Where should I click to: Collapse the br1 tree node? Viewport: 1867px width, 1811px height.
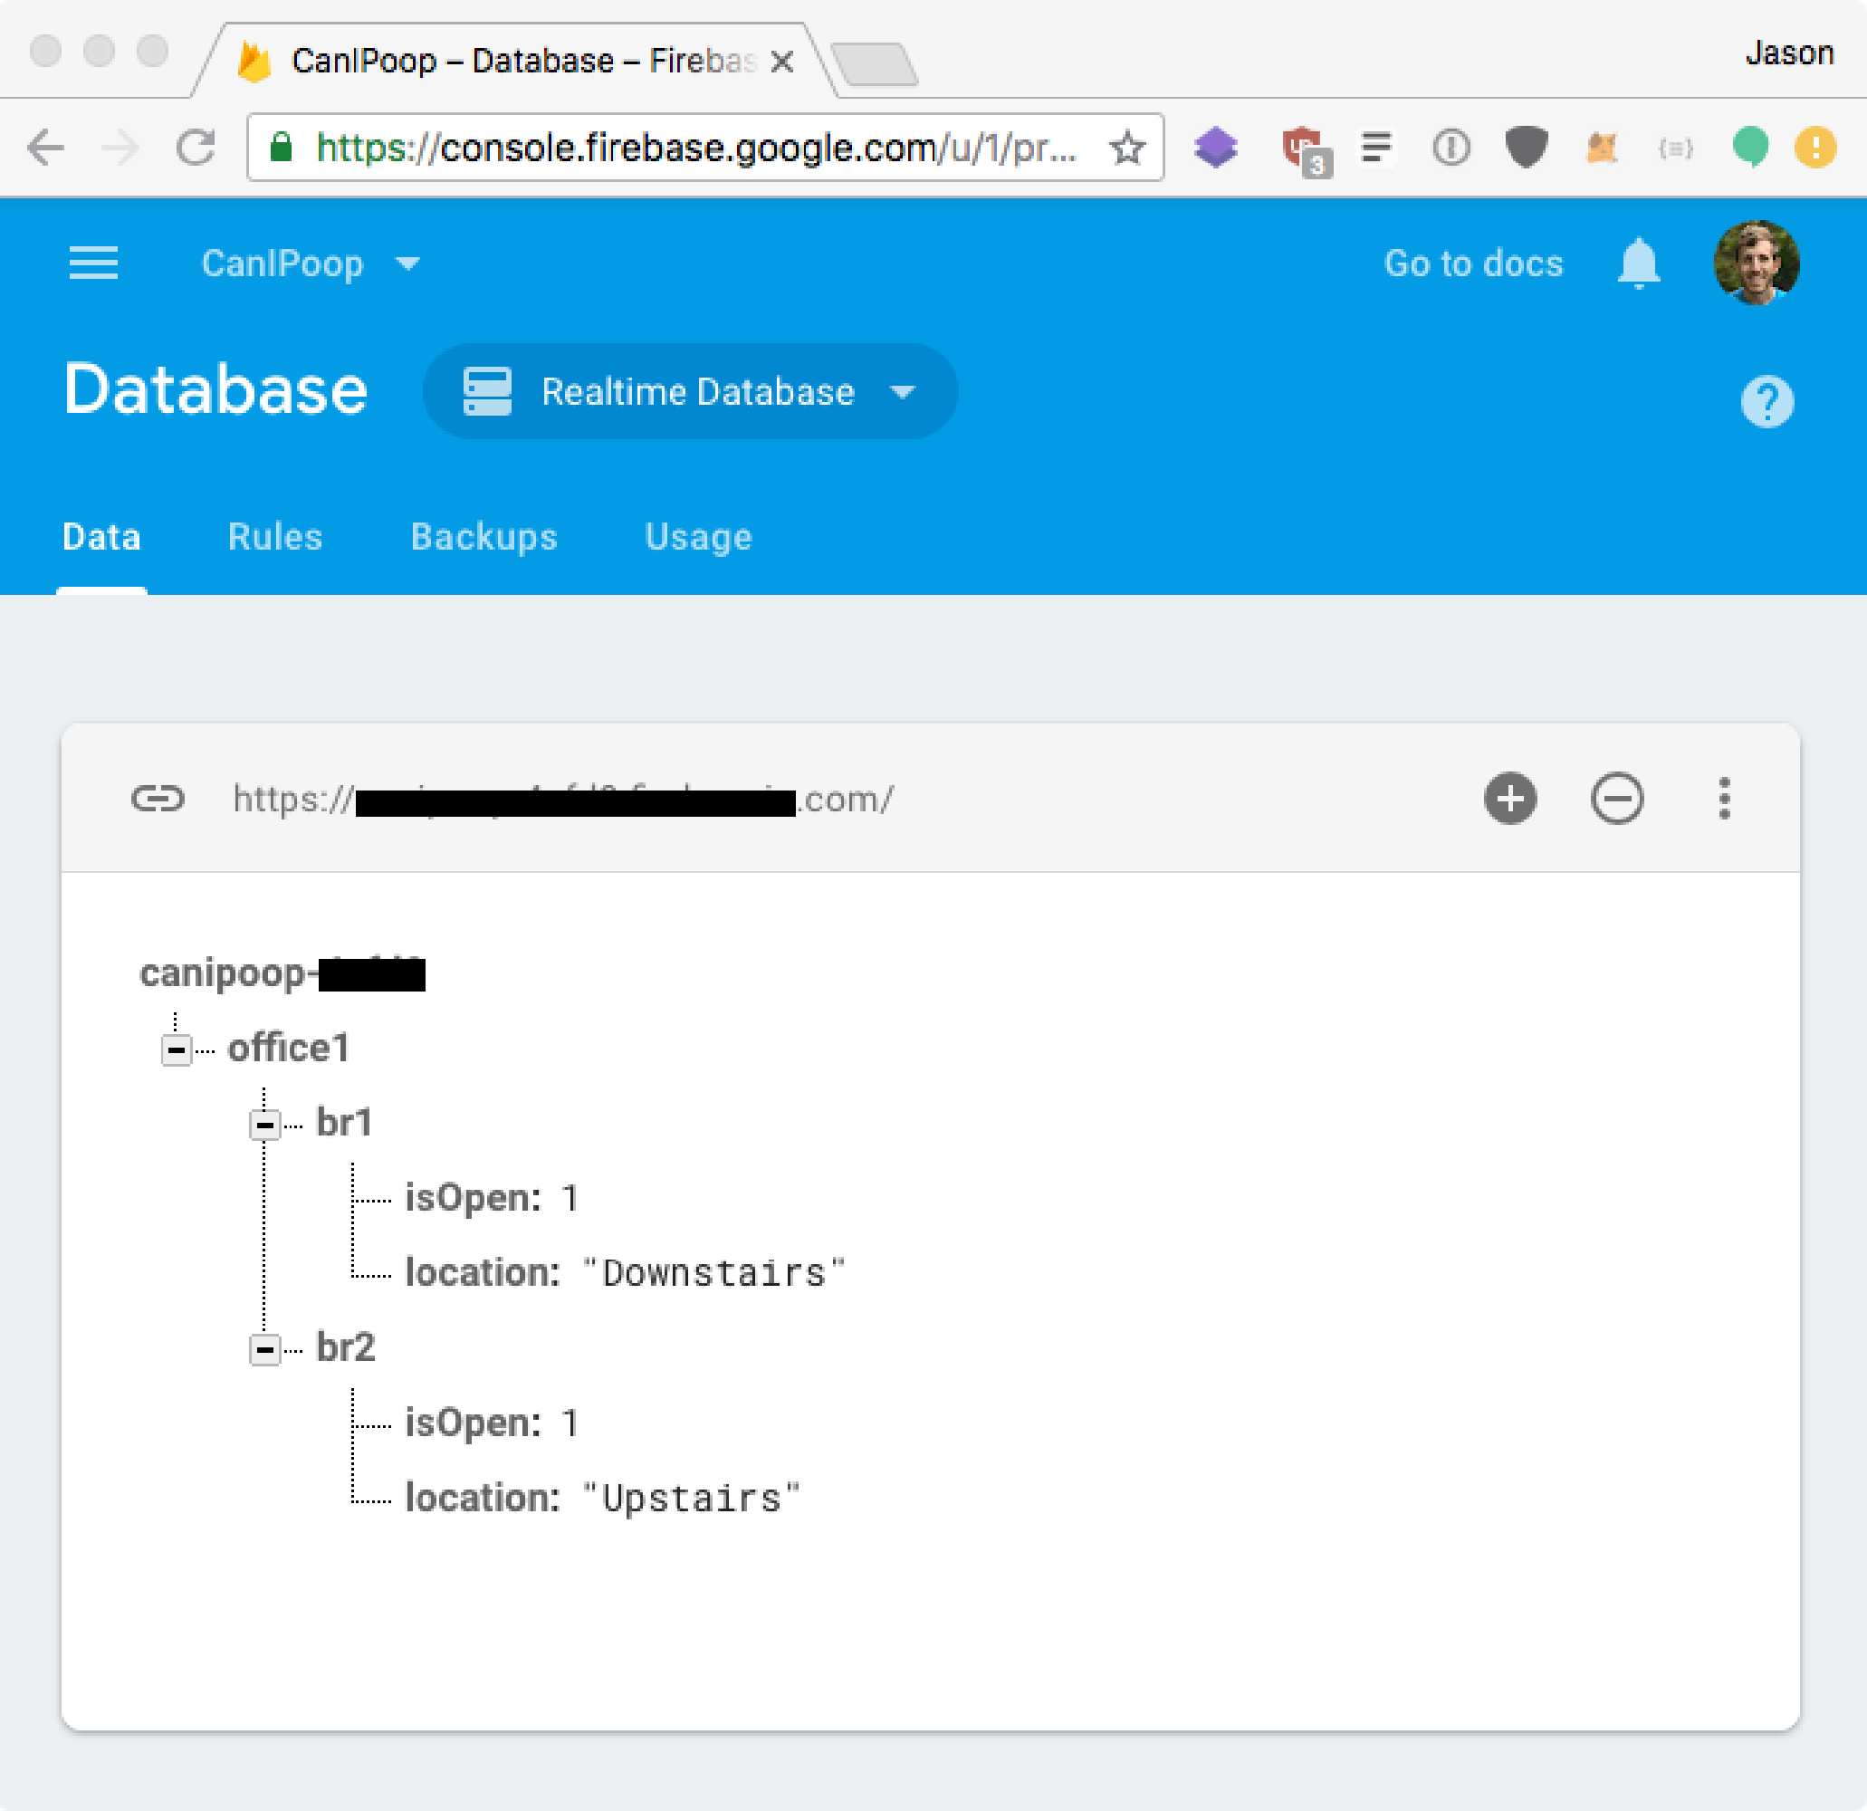[264, 1126]
